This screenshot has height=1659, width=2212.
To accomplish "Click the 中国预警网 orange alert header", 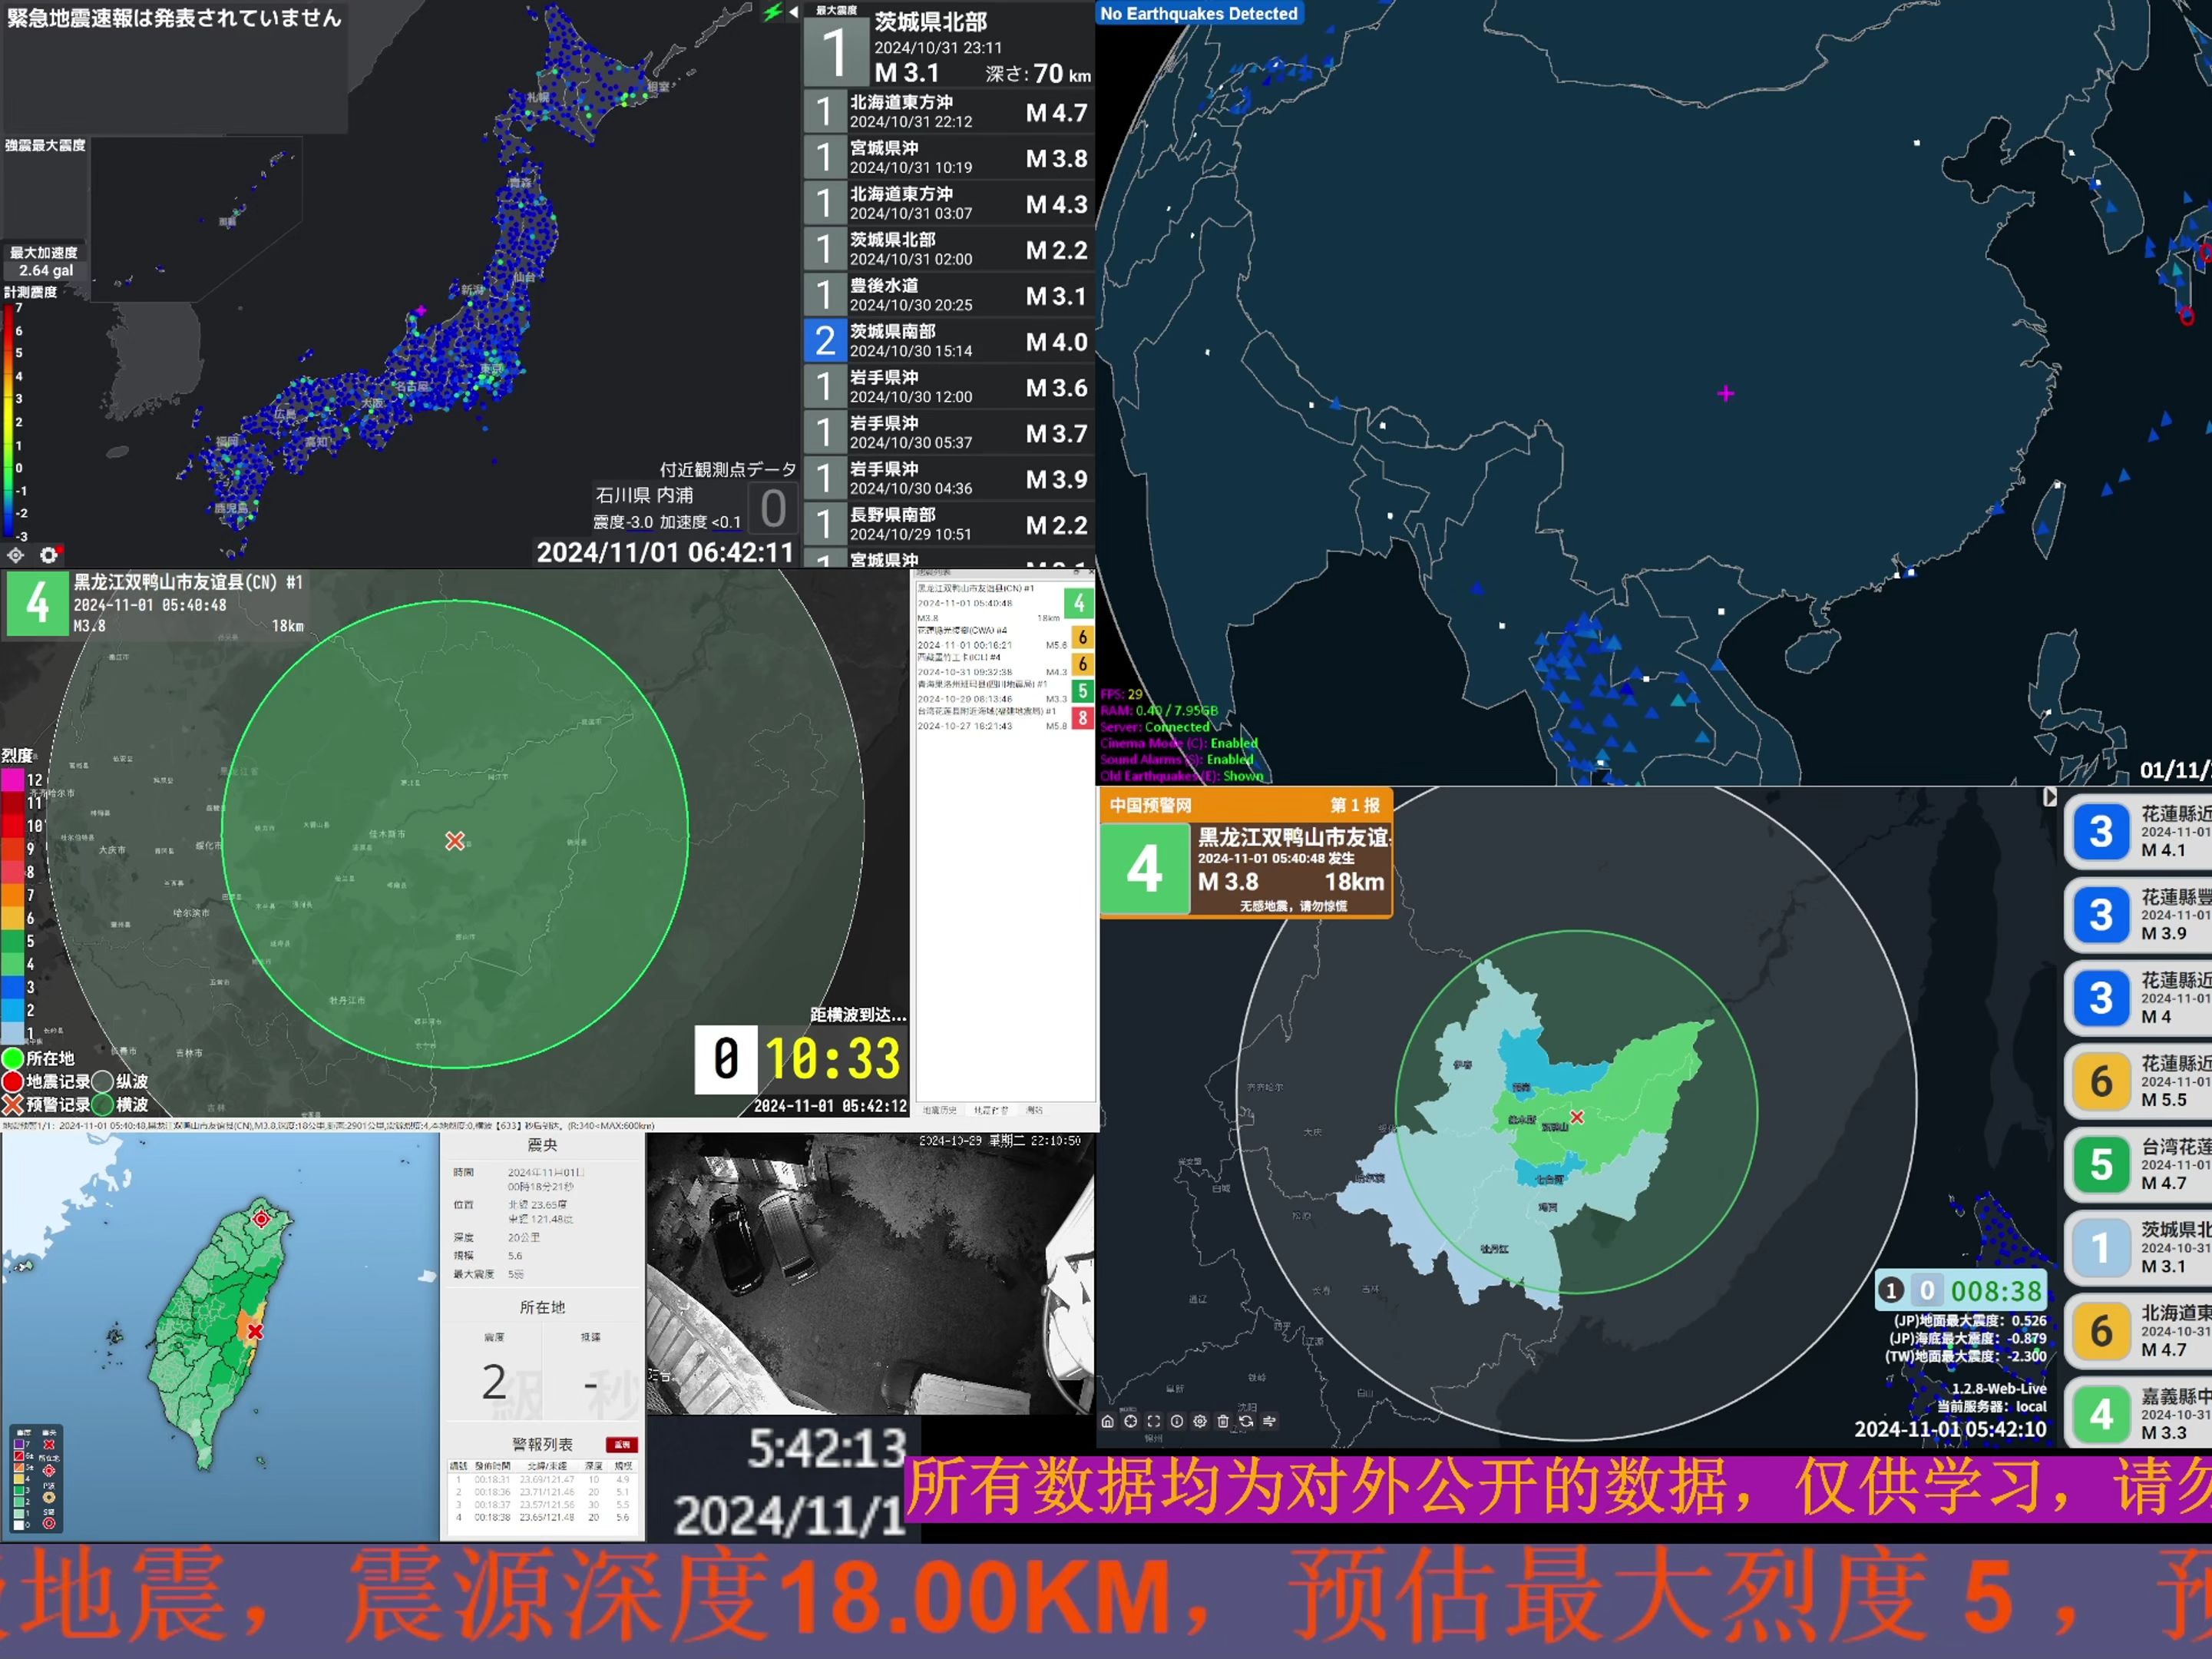I will tap(1246, 804).
